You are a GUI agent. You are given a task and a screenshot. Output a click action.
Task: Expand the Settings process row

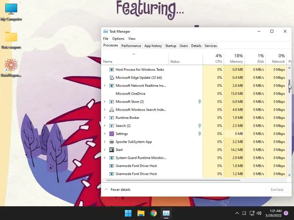105,134
